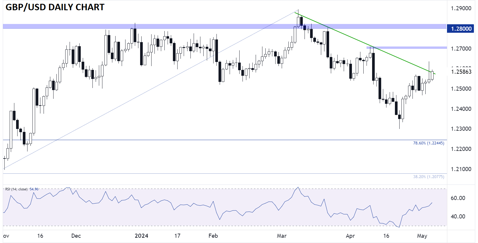Select the green descending trendline

pos(365,44)
